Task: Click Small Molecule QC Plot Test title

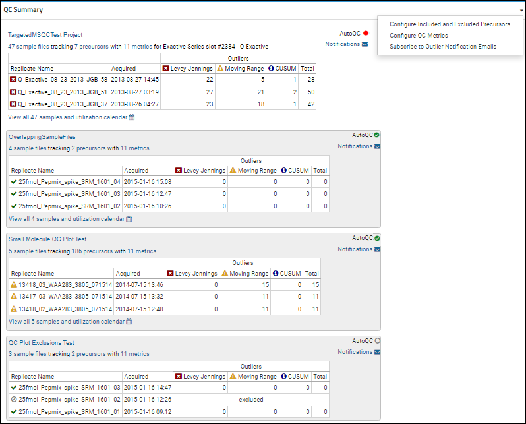Action: (x=47, y=240)
